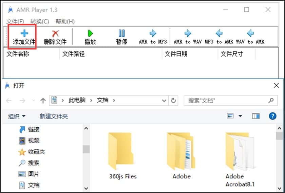Click the 新建文件夹 button

[x=54, y=116]
